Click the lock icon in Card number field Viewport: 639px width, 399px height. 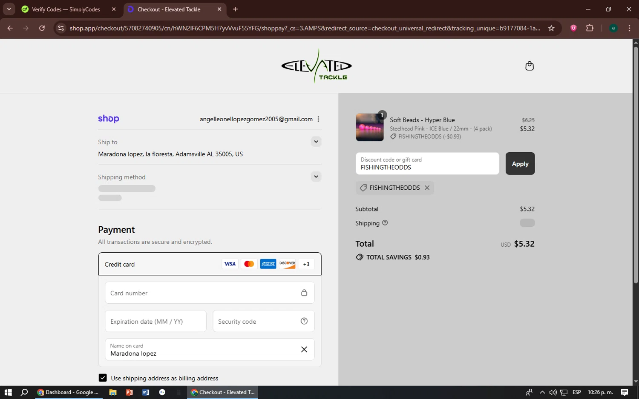click(304, 293)
